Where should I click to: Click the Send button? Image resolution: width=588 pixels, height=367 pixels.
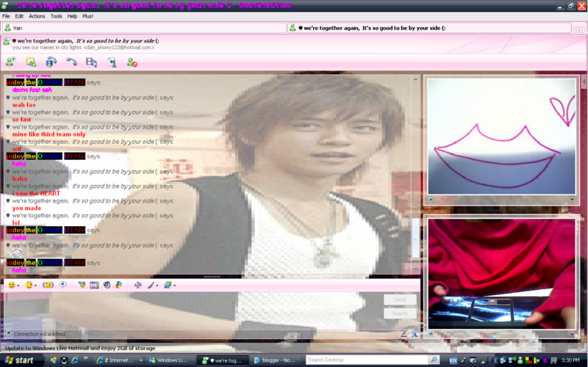click(x=400, y=299)
